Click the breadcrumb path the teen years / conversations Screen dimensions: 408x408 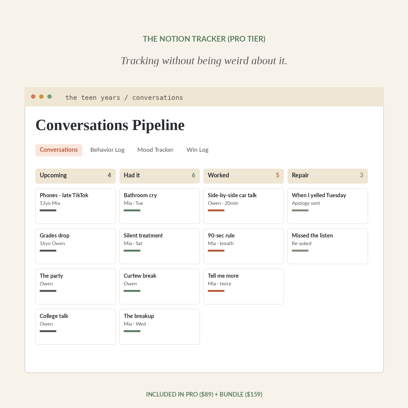coord(124,98)
